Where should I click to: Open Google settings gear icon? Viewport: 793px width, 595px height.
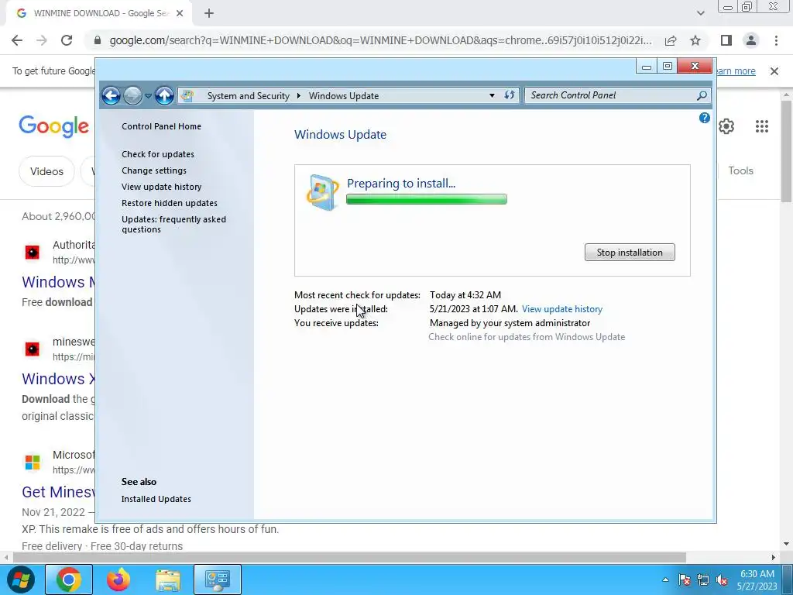[726, 126]
